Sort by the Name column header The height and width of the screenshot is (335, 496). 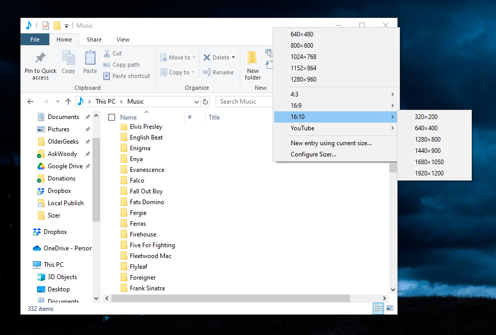[128, 117]
